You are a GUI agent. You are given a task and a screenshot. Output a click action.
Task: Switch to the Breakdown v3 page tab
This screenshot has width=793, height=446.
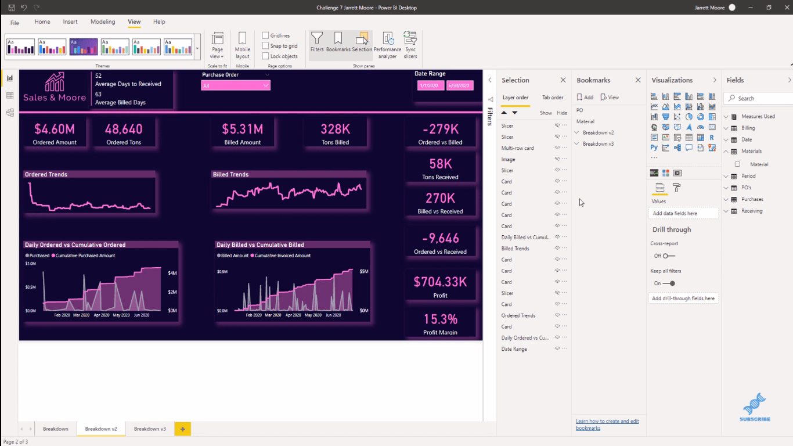150,429
